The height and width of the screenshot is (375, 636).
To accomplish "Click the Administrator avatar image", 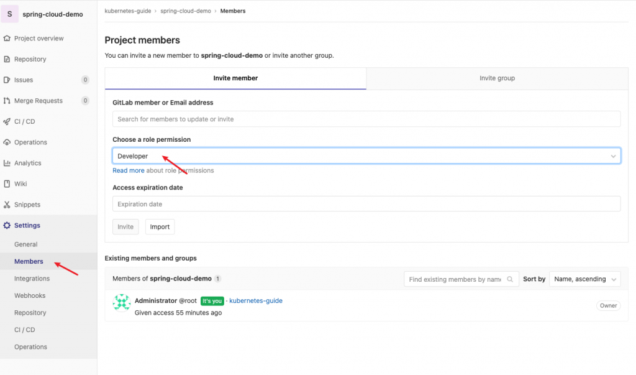I will [122, 303].
